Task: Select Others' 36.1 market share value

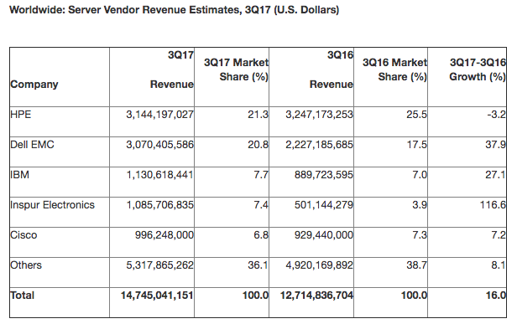Action: tap(258, 265)
